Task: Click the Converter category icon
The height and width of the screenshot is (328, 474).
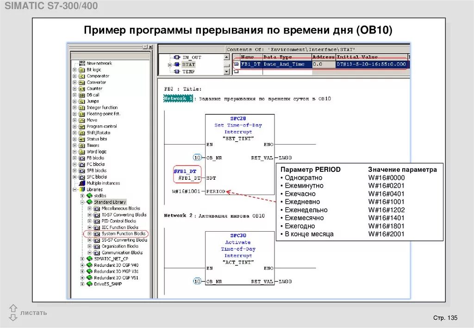Action: [81, 82]
